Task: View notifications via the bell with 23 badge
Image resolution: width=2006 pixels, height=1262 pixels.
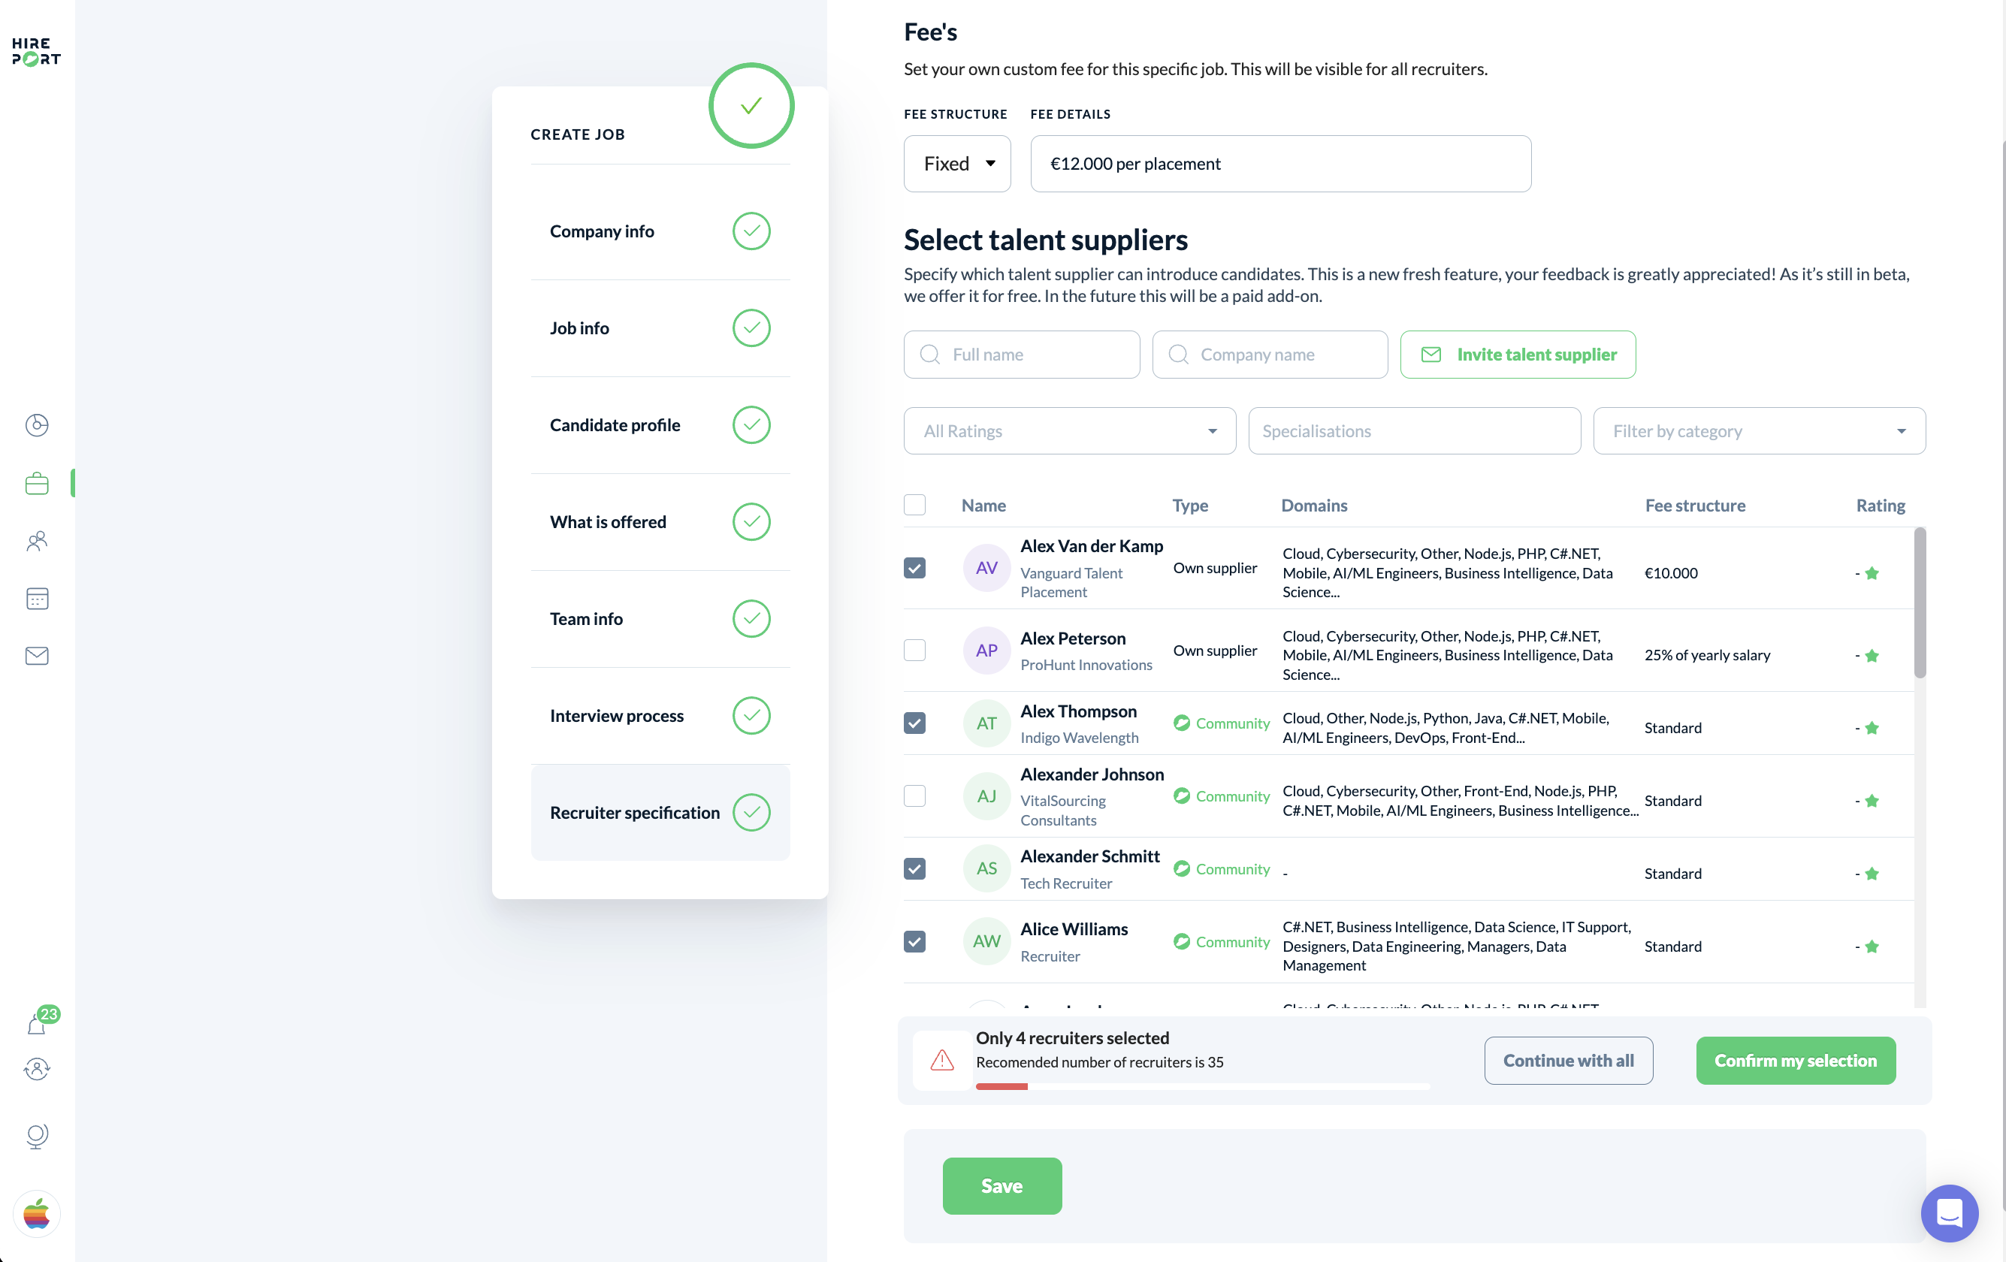Action: click(37, 1023)
